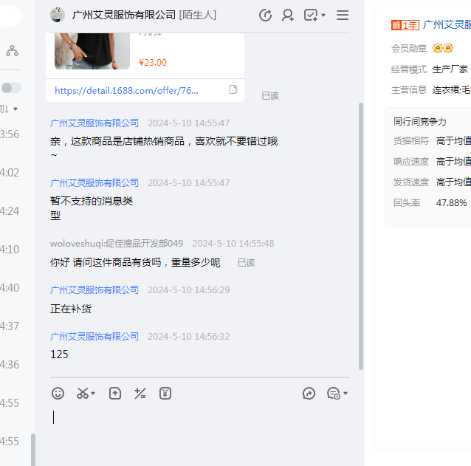This screenshot has height=466, width=471.
Task: Click sender name at 14:56:32 message
Action: click(94, 337)
